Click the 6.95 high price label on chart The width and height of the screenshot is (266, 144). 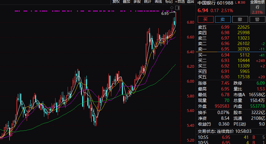(x=165, y=14)
